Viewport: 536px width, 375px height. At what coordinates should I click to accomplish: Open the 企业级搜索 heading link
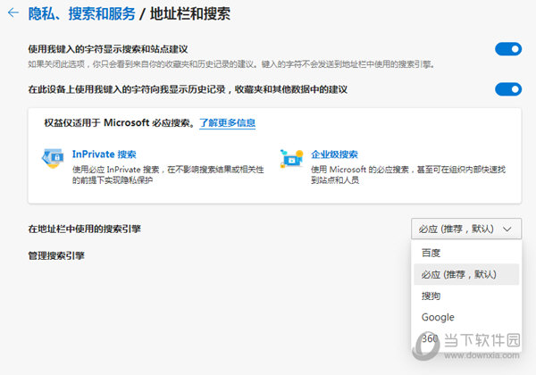click(x=334, y=154)
